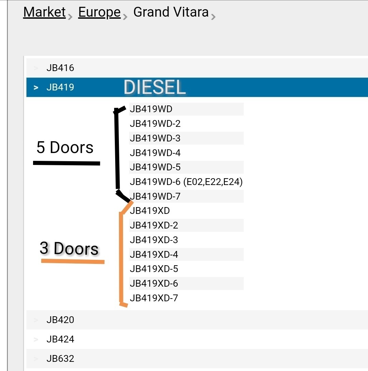Collapse the highlighted JB419 row arrow
This screenshot has height=371, width=368.
coord(36,87)
